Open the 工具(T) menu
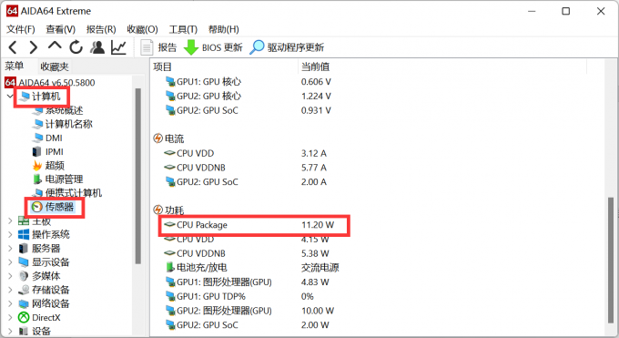Viewport: 619px width, 338px height. point(183,29)
